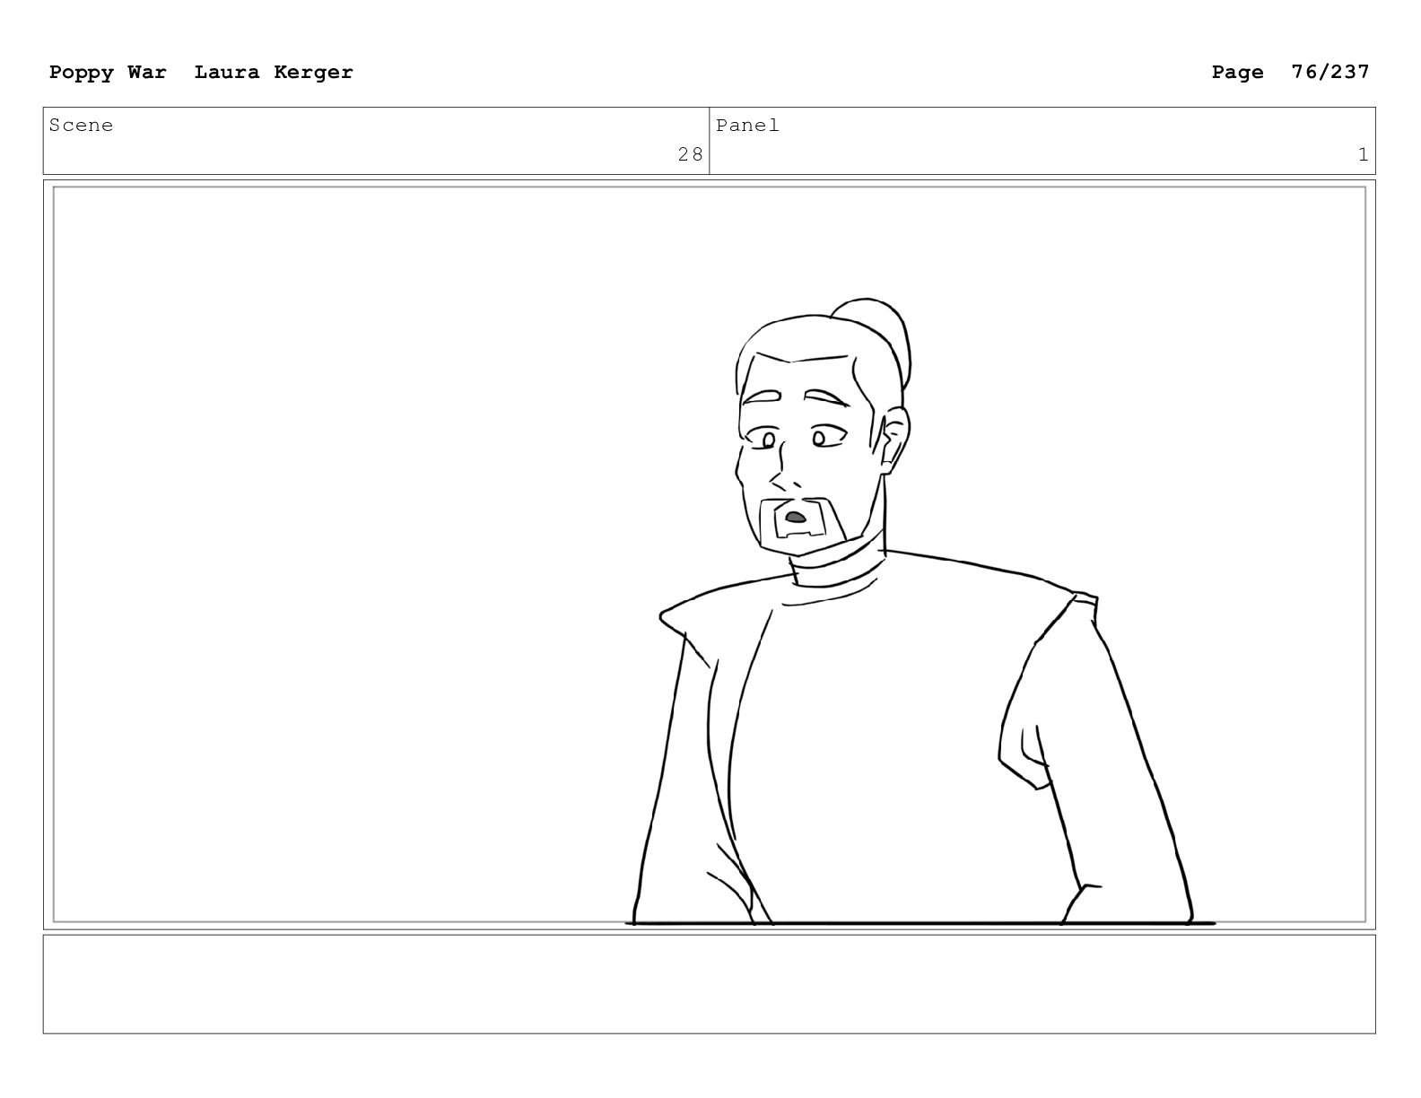Click the empty notes box below the panel

(709, 984)
